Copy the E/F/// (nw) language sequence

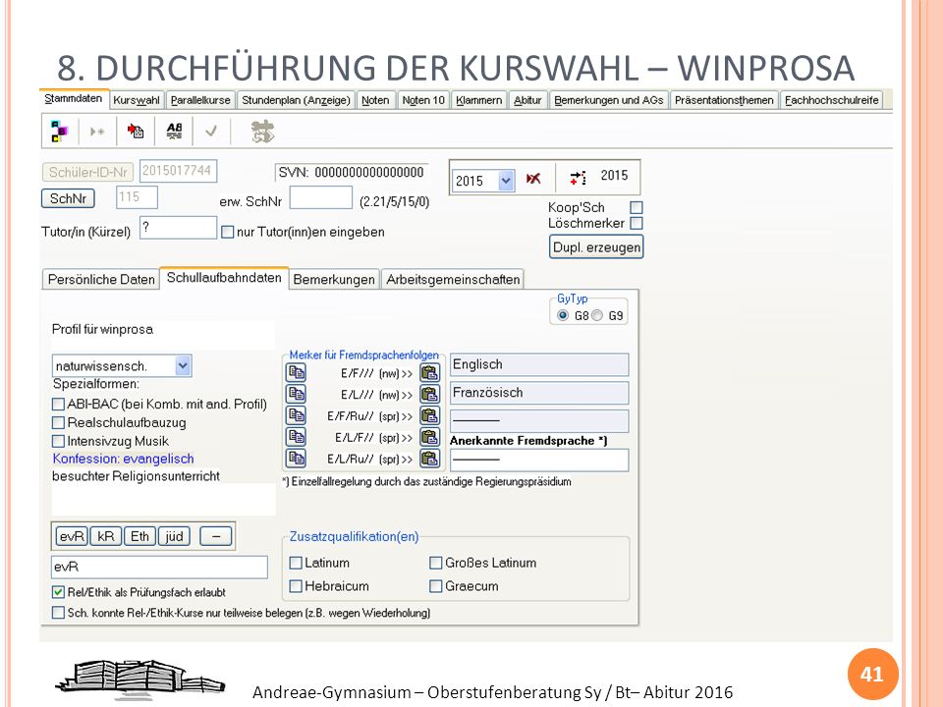pos(296,373)
